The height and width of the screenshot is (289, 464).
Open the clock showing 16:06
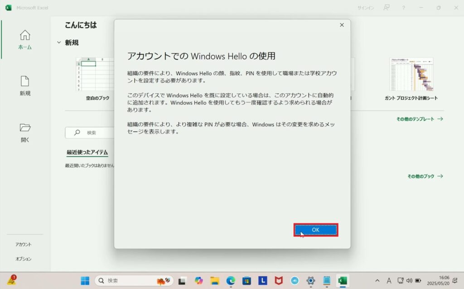pyautogui.click(x=438, y=281)
